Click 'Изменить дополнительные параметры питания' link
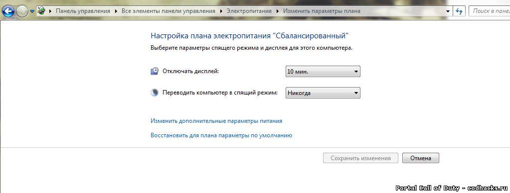Screen dimensions: 510x193 click(x=216, y=121)
